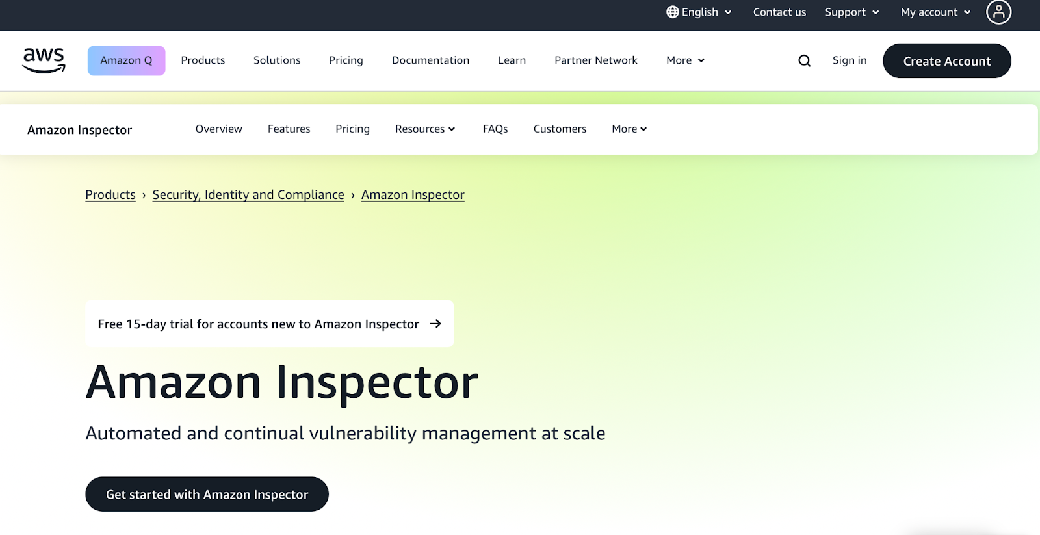This screenshot has width=1040, height=535.
Task: Click the arrow on free trial banner
Action: point(435,324)
